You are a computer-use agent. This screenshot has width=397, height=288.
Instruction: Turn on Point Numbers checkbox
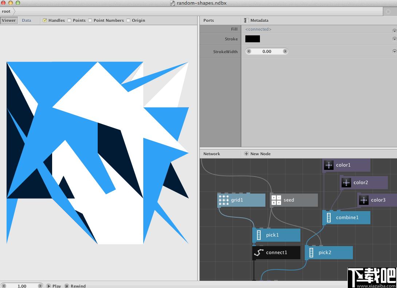pos(90,20)
